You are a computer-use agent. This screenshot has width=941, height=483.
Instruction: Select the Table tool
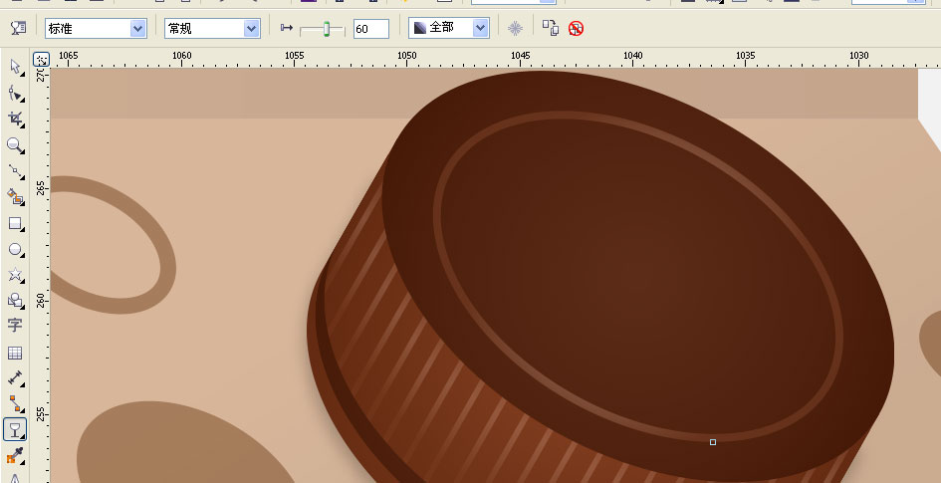coord(15,353)
